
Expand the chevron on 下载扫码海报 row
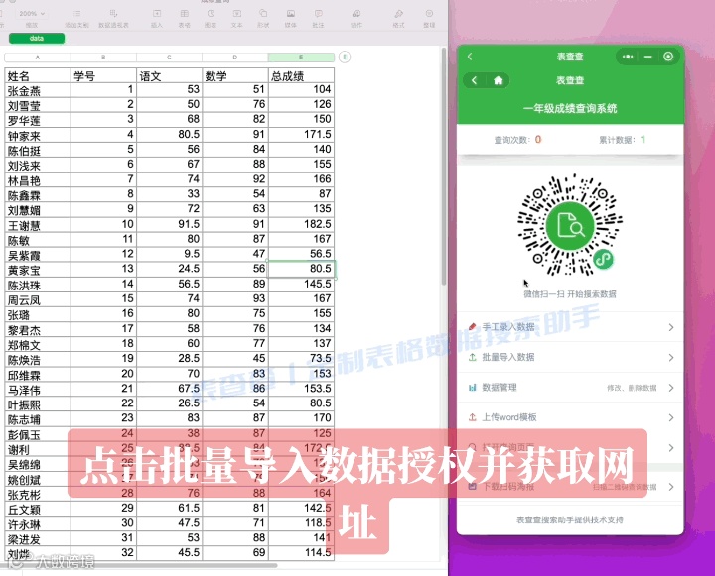[671, 487]
